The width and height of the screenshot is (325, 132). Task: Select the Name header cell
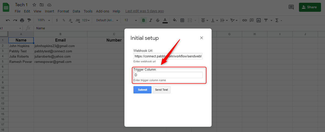click(21, 40)
